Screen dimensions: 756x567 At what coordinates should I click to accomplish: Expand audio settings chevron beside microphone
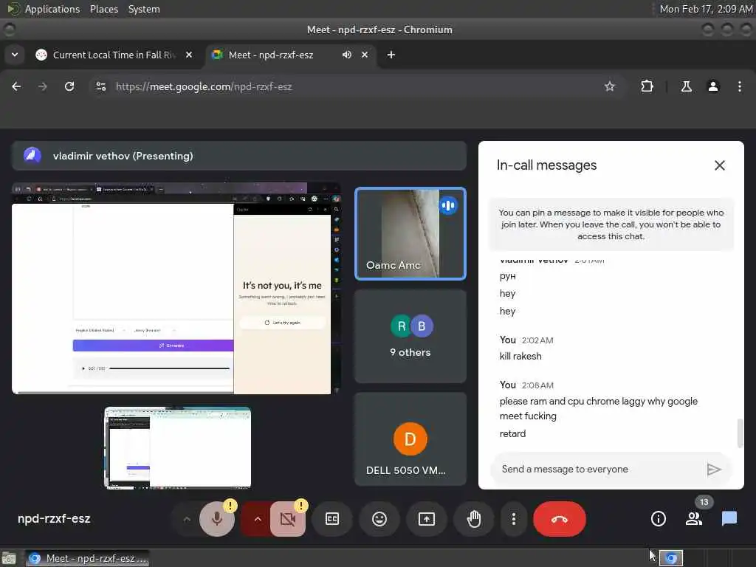tap(187, 519)
